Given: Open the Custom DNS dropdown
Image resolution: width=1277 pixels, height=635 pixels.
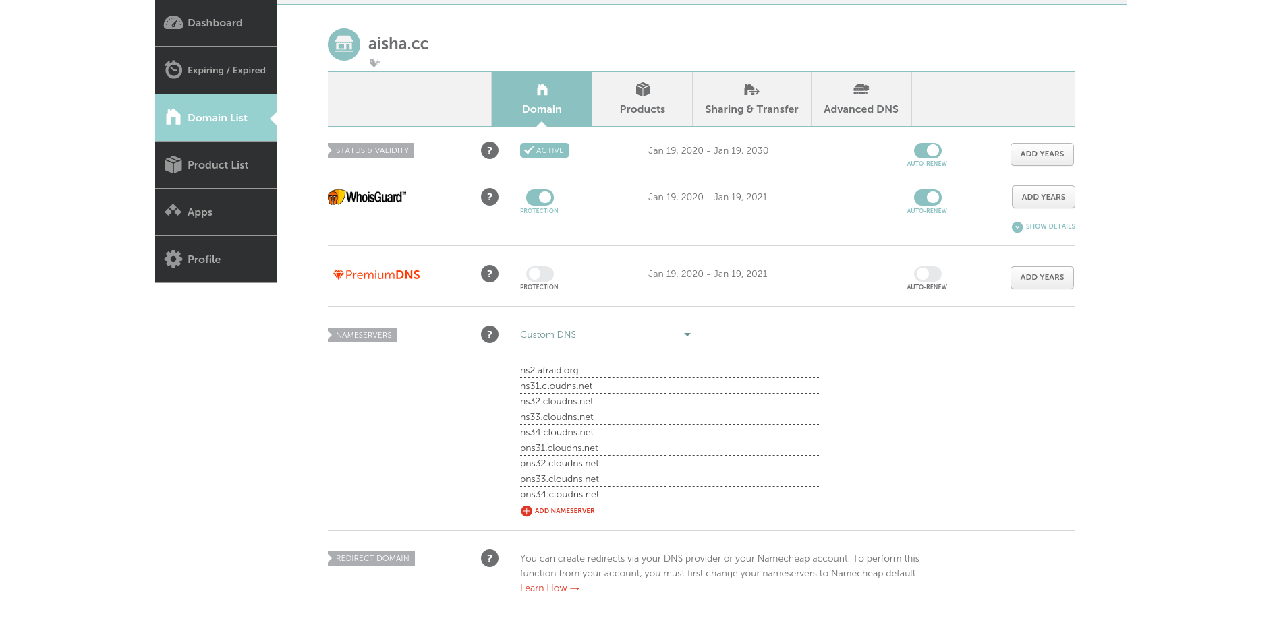Looking at the screenshot, I should click(x=605, y=334).
